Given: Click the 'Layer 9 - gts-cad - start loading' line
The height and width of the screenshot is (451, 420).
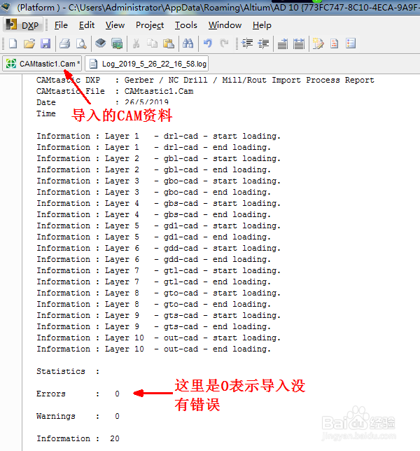Looking at the screenshot, I should (158, 315).
